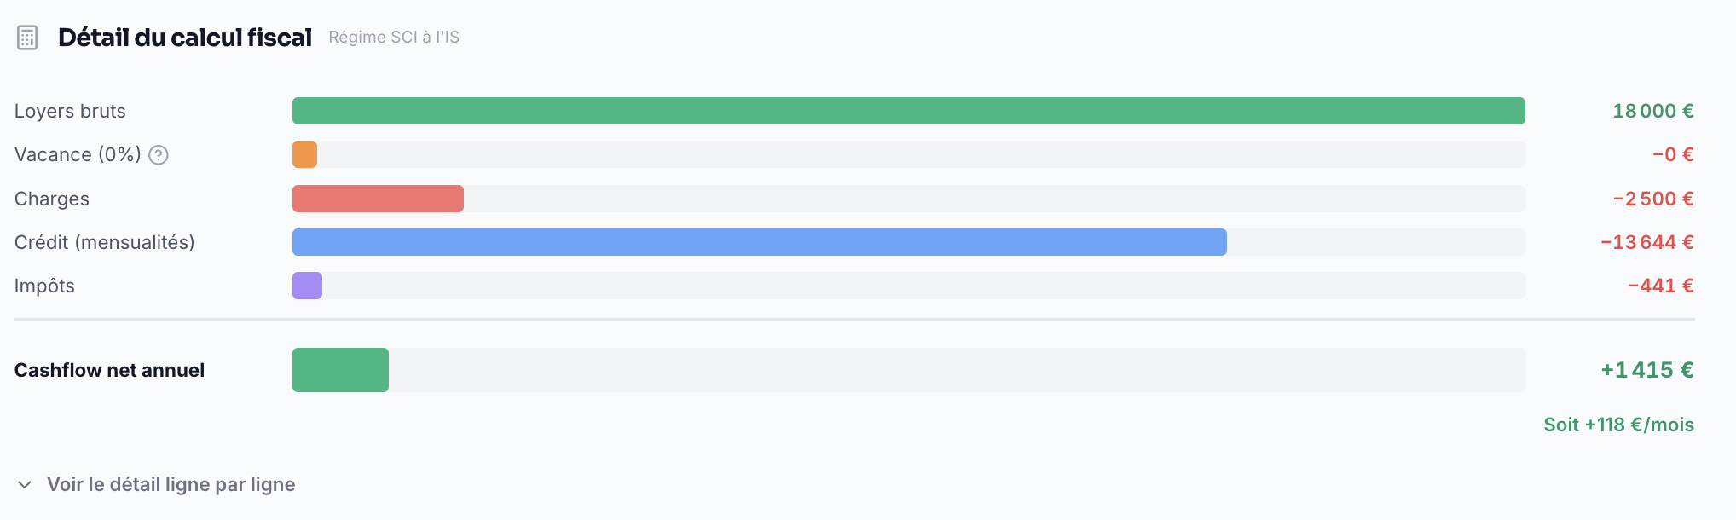Click the Détail du calcul fiscal heading
Screen dimensions: 1736x520
185,38
